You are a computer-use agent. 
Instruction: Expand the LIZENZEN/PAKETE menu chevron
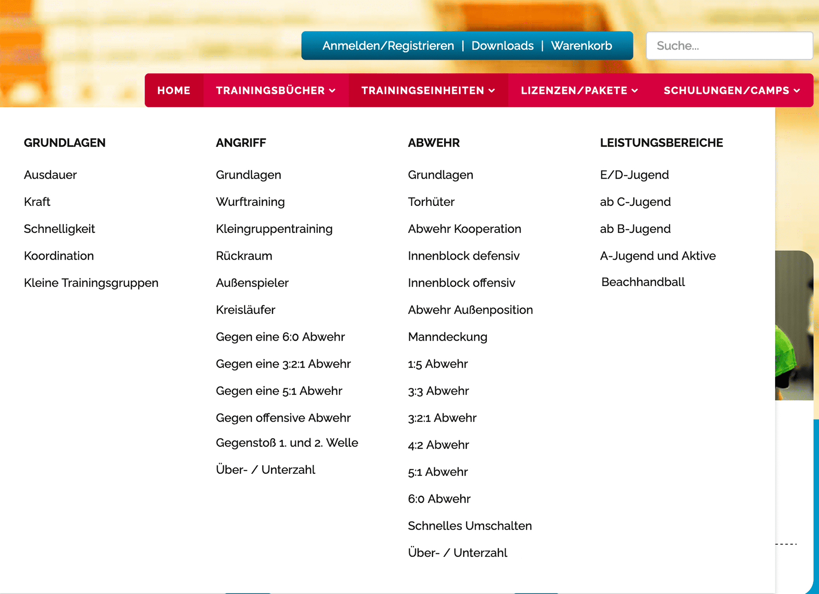635,91
